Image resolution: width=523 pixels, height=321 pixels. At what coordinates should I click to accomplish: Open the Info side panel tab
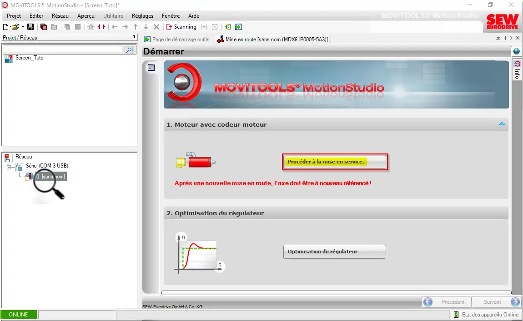(x=517, y=70)
